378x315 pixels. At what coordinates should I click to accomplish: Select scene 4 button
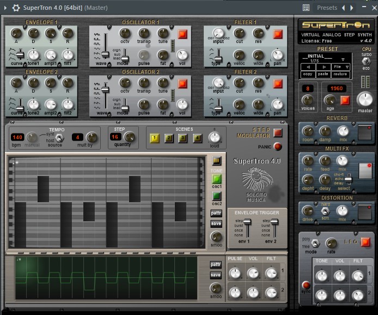click(197, 138)
